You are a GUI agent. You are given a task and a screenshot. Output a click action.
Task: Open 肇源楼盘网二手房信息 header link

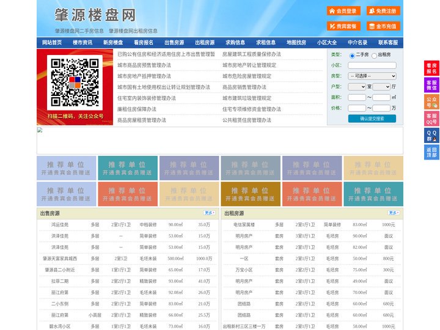pyautogui.click(x=79, y=31)
